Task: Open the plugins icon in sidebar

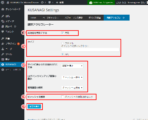Action: [3, 44]
